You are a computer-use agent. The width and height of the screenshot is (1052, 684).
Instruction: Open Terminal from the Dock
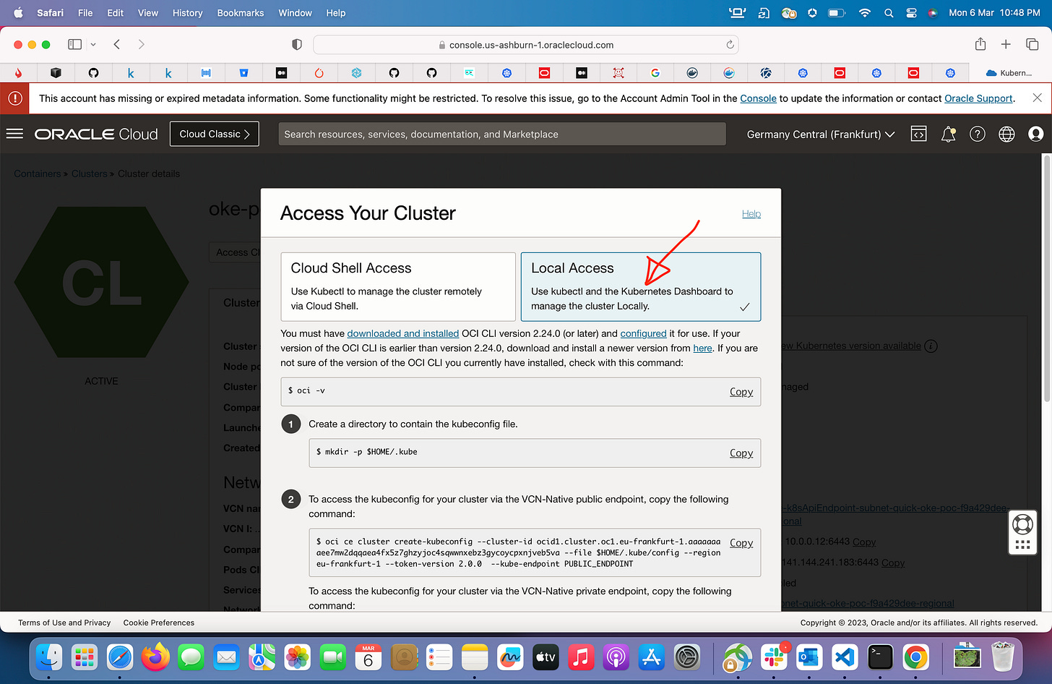880,657
